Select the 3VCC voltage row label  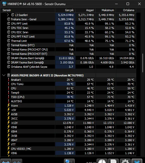[14, 119]
